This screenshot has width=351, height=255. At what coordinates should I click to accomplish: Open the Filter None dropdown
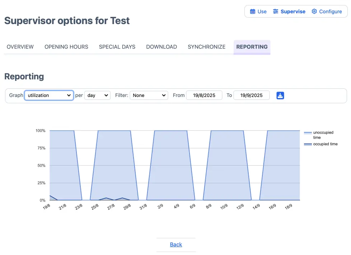149,96
